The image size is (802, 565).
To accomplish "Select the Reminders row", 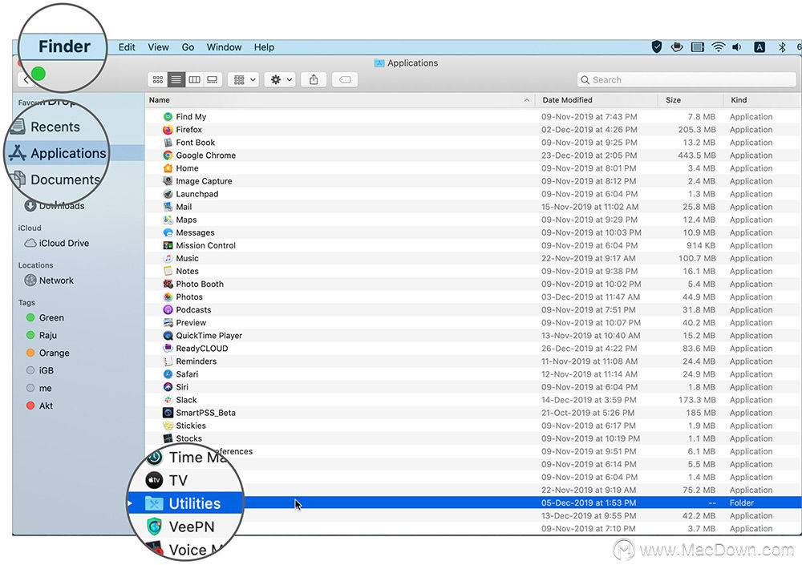I will (473, 361).
